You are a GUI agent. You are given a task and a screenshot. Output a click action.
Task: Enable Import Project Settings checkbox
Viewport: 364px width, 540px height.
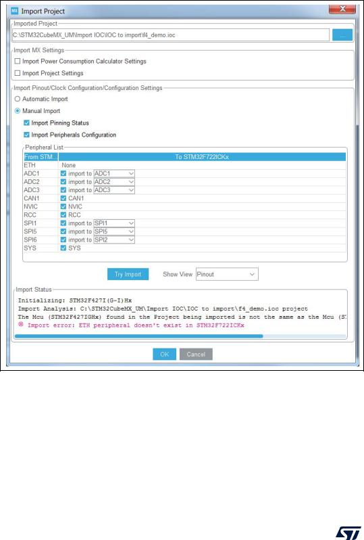18,73
